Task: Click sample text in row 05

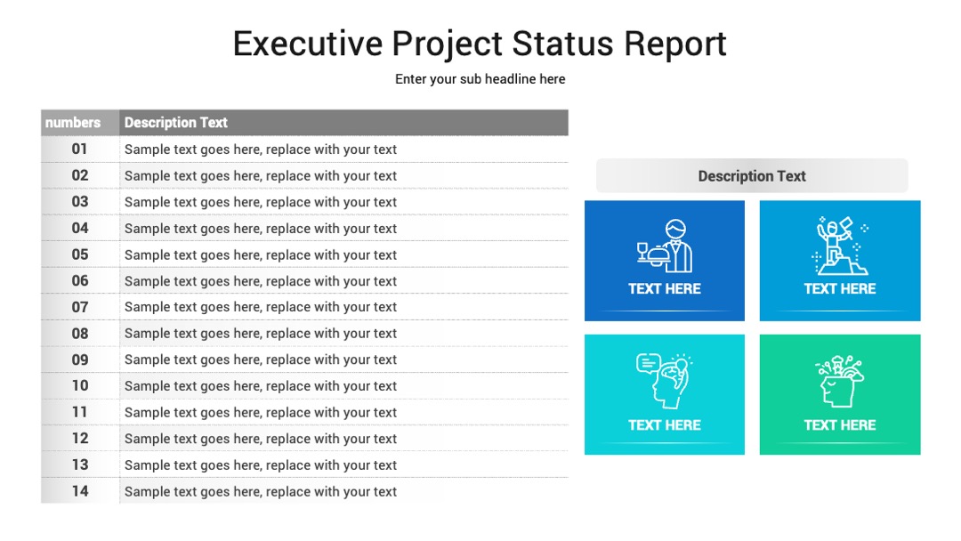Action: (x=261, y=254)
